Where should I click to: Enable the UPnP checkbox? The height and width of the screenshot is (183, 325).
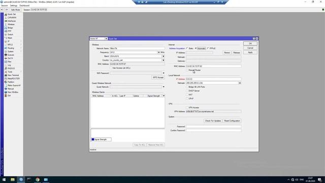tap(187, 99)
